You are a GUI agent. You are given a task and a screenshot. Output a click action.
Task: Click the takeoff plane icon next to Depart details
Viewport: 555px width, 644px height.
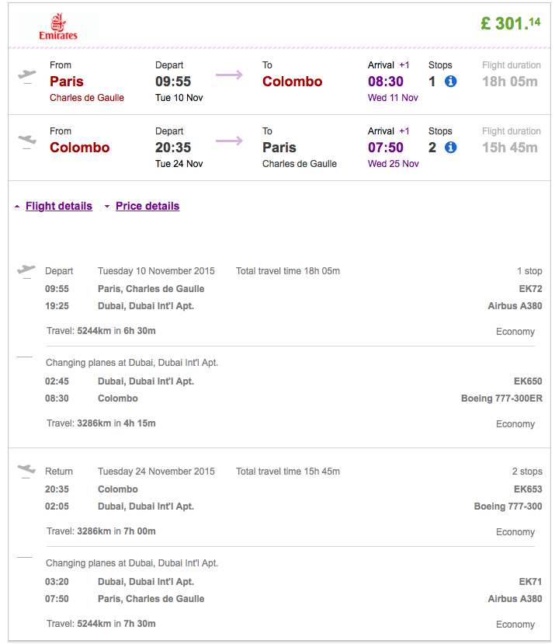(26, 271)
